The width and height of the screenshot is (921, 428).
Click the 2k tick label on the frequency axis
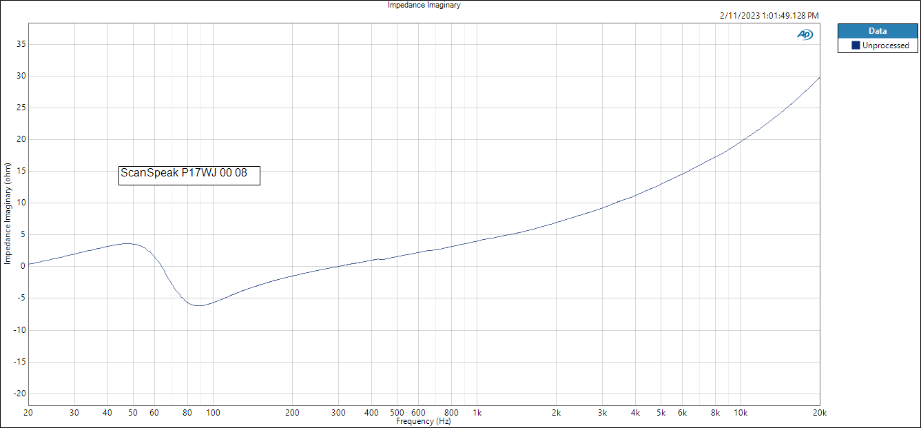[x=557, y=413]
